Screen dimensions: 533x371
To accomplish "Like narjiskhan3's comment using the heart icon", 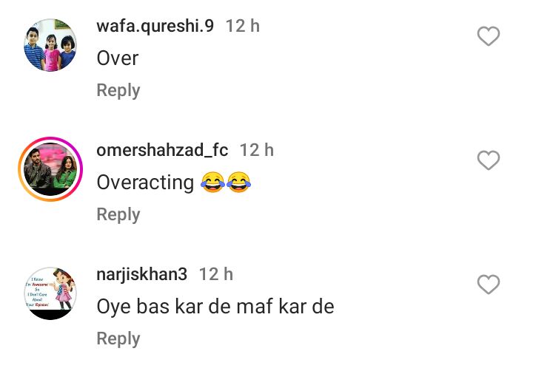I will pos(488,284).
